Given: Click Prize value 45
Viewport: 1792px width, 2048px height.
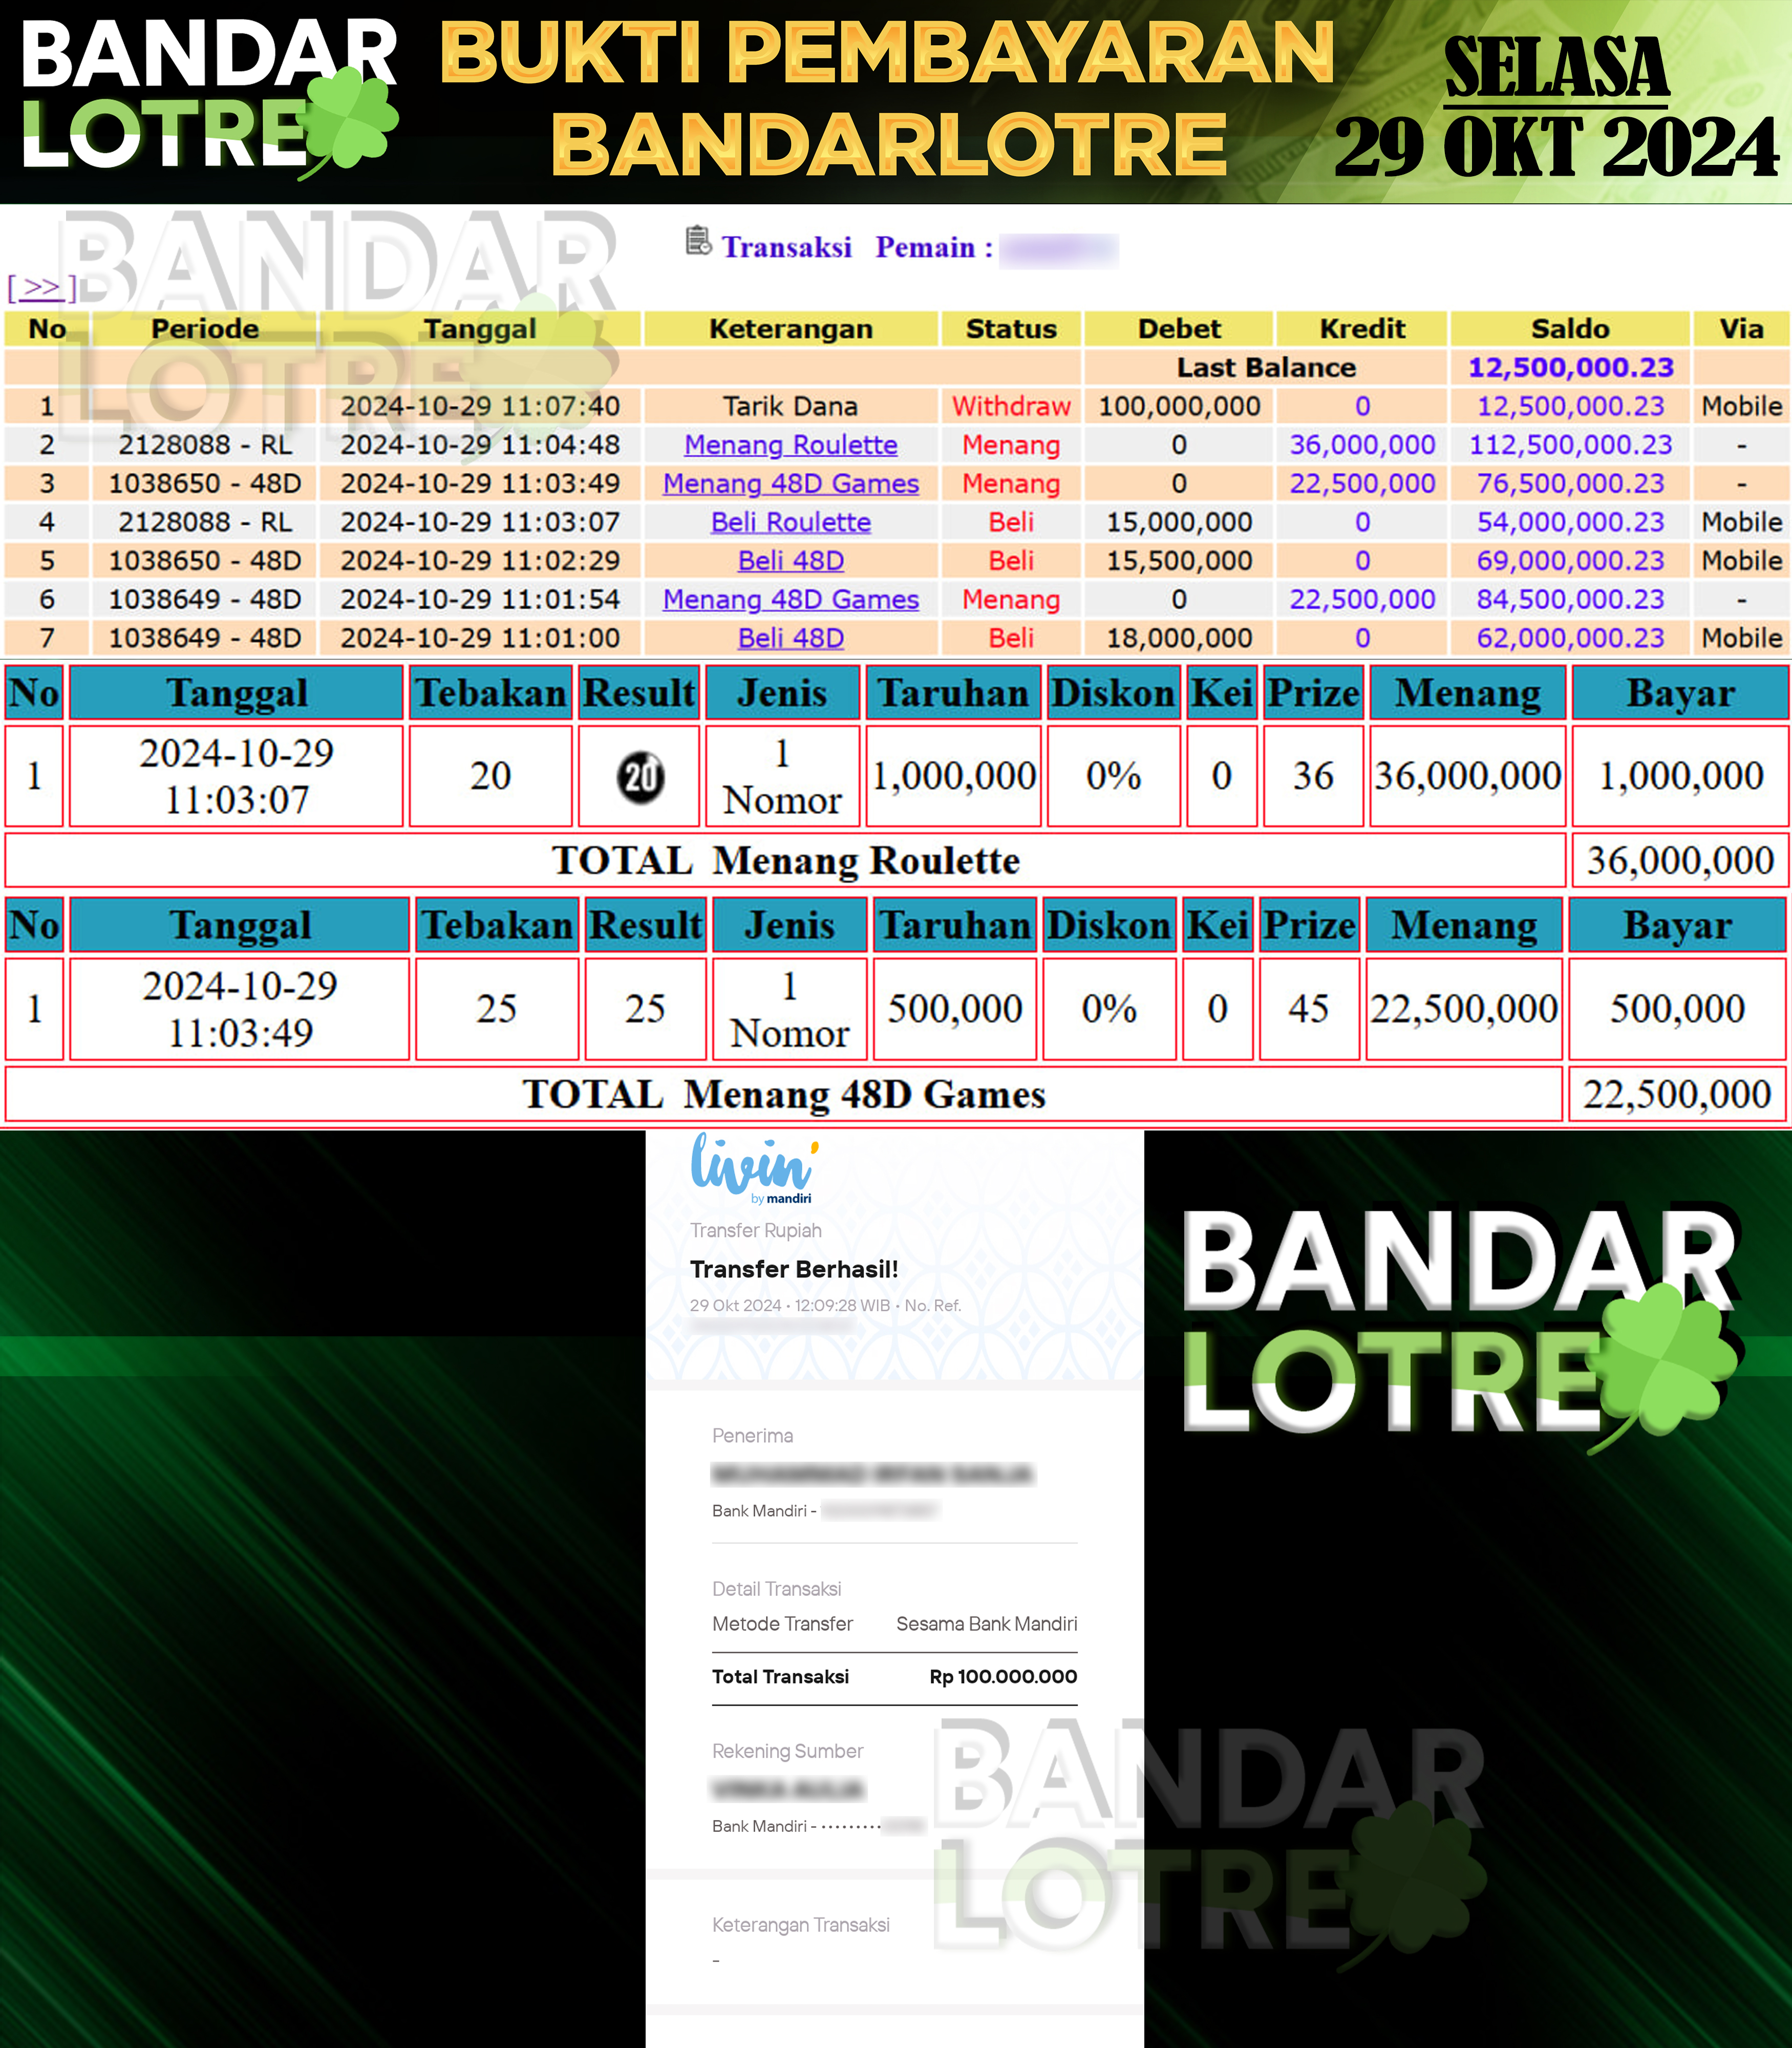Looking at the screenshot, I should [x=1309, y=1010].
